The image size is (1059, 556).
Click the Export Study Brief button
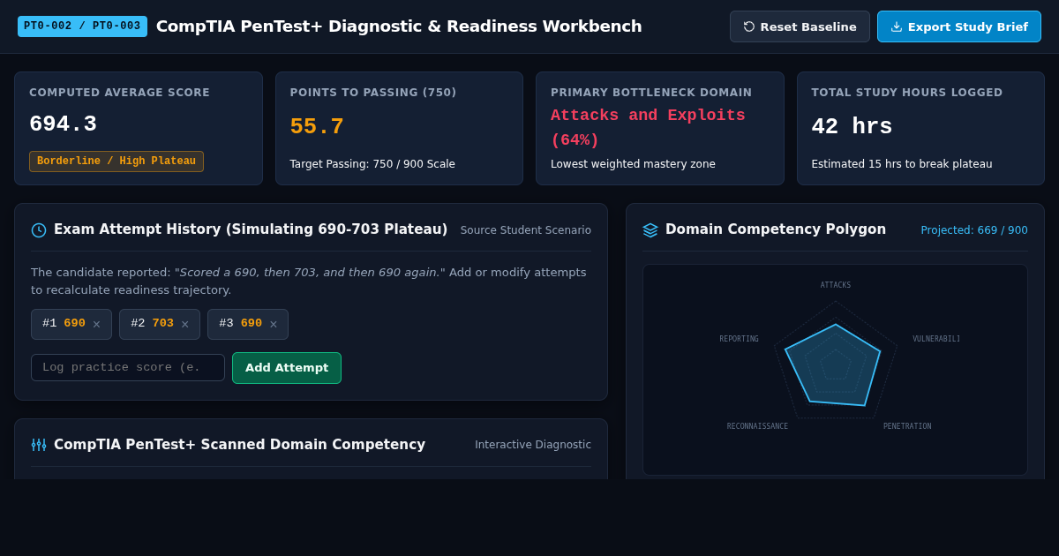[959, 26]
